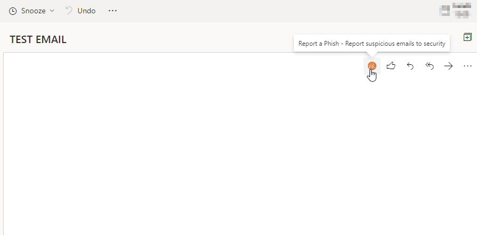
Task: Choose the Undo text in command bar
Action: pyautogui.click(x=86, y=11)
